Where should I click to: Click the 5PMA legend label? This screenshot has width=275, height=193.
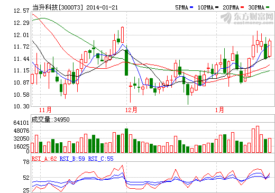pyautogui.click(x=182, y=7)
